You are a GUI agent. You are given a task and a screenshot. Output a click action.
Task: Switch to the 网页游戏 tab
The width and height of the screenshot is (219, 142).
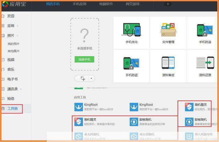coord(133,4)
